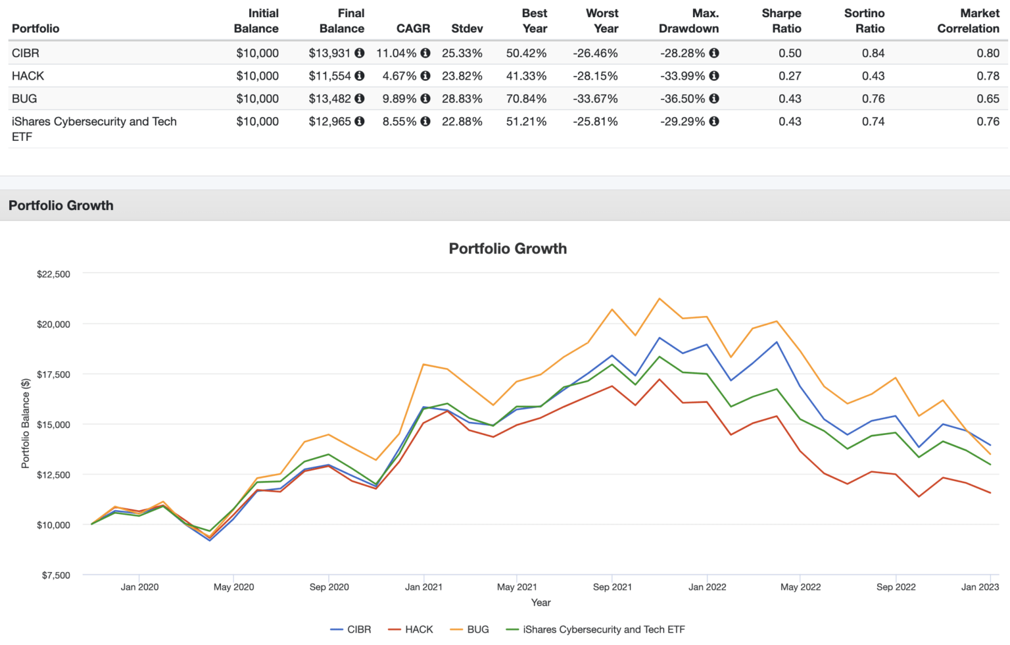Screen dimensions: 1010x645
Task: Open info icon next to HACK drawdown -33.99%
Action: click(x=714, y=76)
